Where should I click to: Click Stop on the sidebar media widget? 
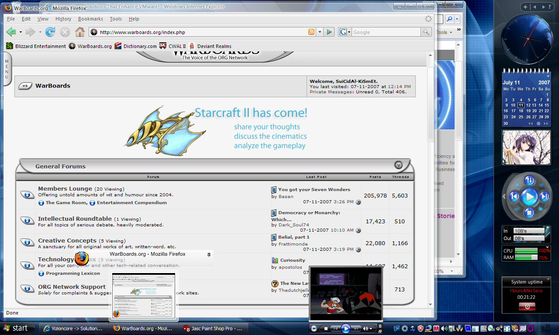[529, 212]
